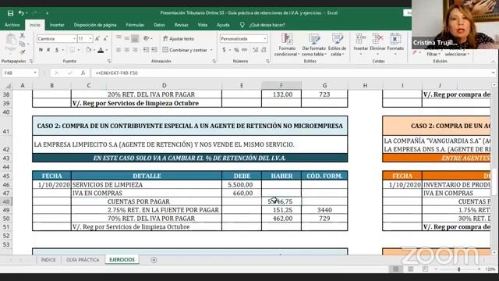499x281 pixels.
Task: Open the Datos ribbon tab
Action: 159,25
